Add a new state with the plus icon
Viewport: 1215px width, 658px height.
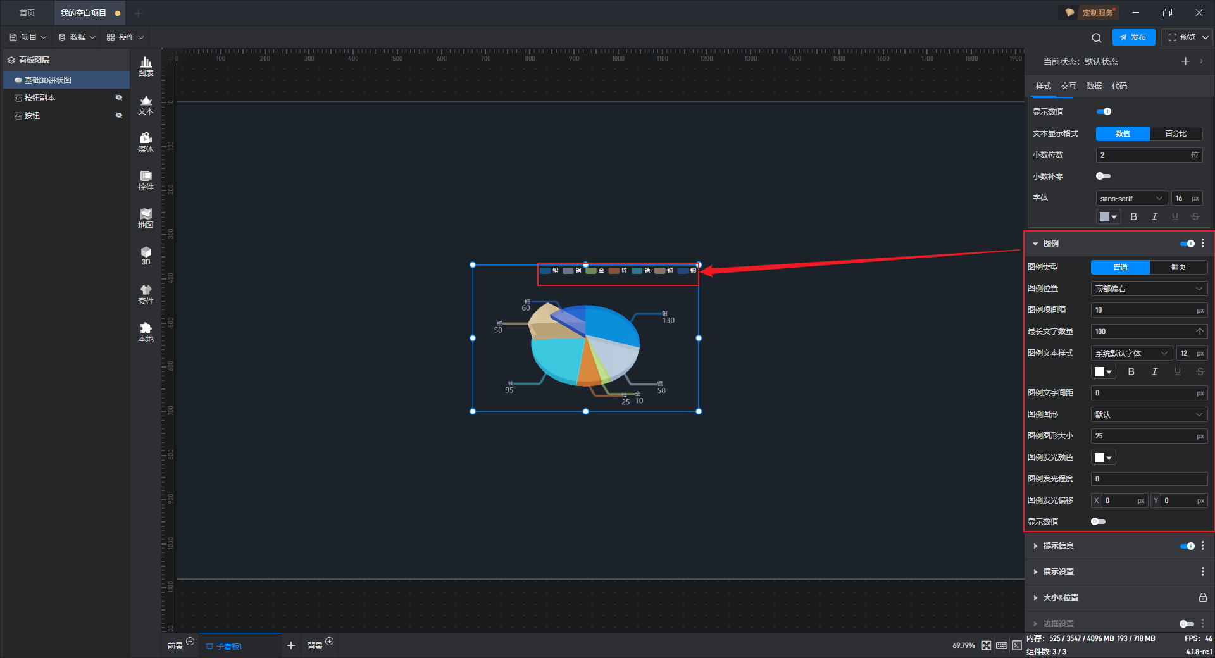(x=1185, y=61)
